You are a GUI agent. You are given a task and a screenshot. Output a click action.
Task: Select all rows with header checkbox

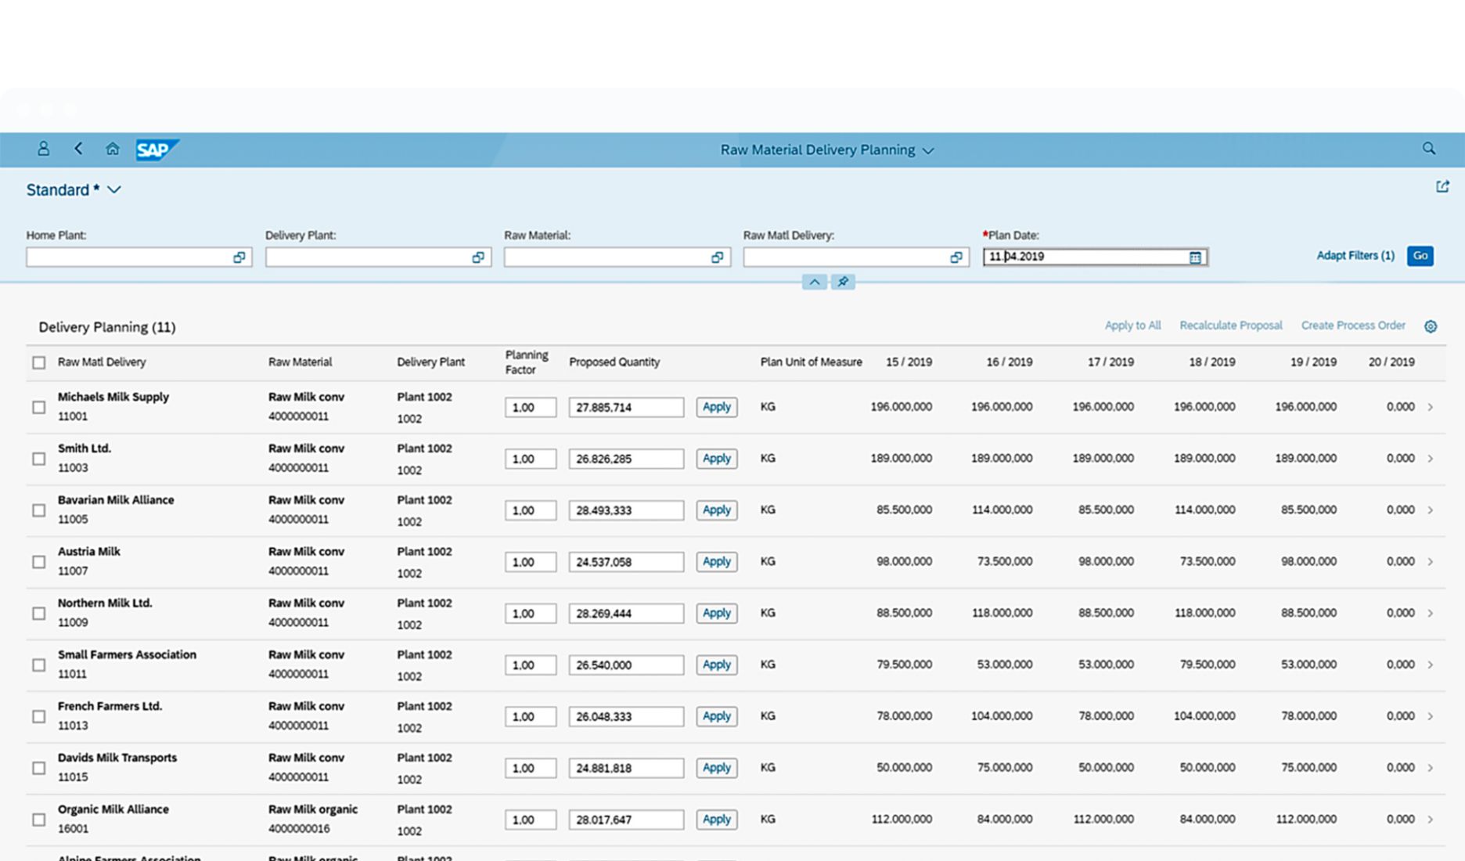pos(39,362)
